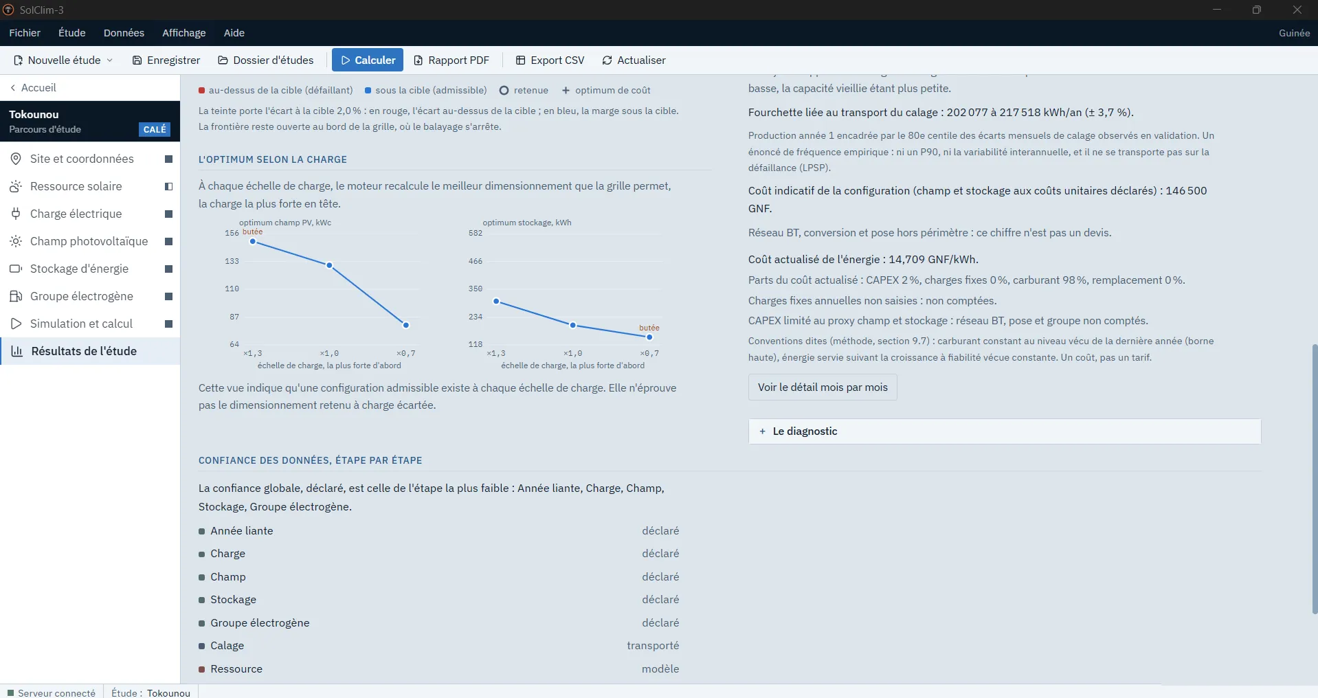Click the Charge électrique plug icon
The width and height of the screenshot is (1318, 698).
click(16, 214)
